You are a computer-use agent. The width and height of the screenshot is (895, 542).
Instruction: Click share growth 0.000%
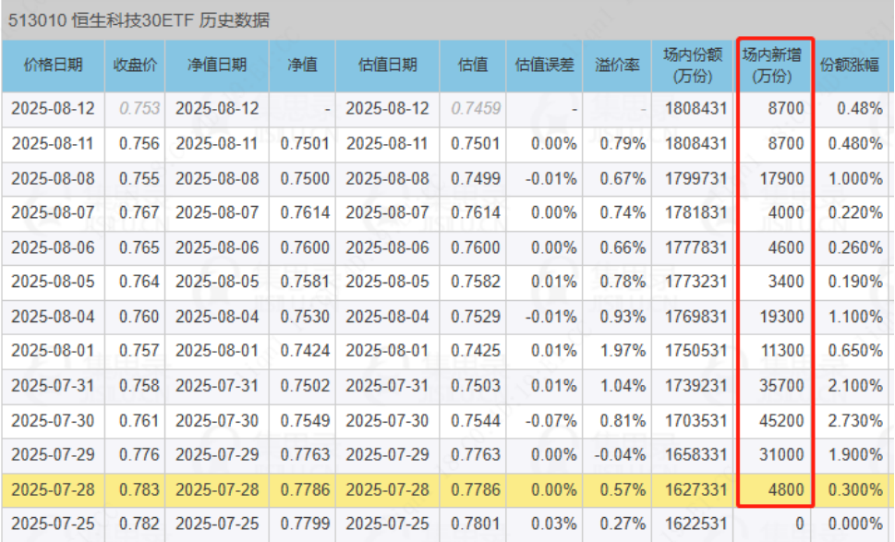click(x=855, y=524)
